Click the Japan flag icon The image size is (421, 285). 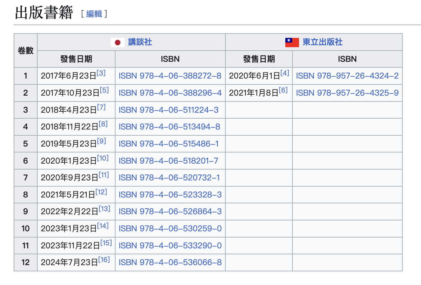click(118, 42)
